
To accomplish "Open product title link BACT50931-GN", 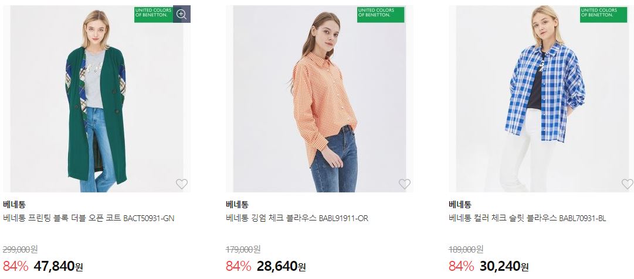I will [x=89, y=219].
